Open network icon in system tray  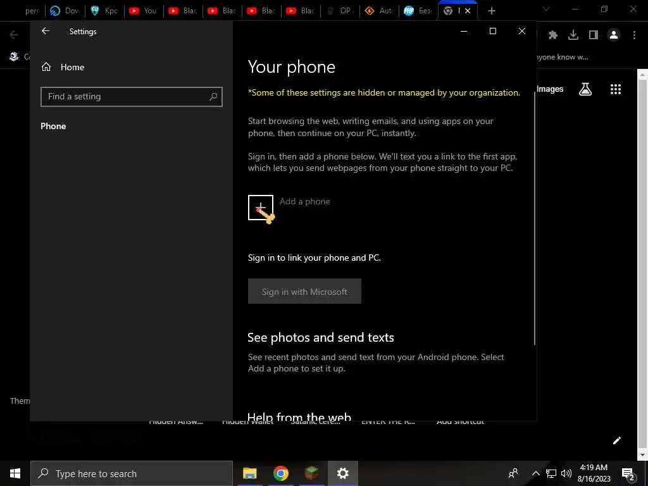[x=551, y=473]
